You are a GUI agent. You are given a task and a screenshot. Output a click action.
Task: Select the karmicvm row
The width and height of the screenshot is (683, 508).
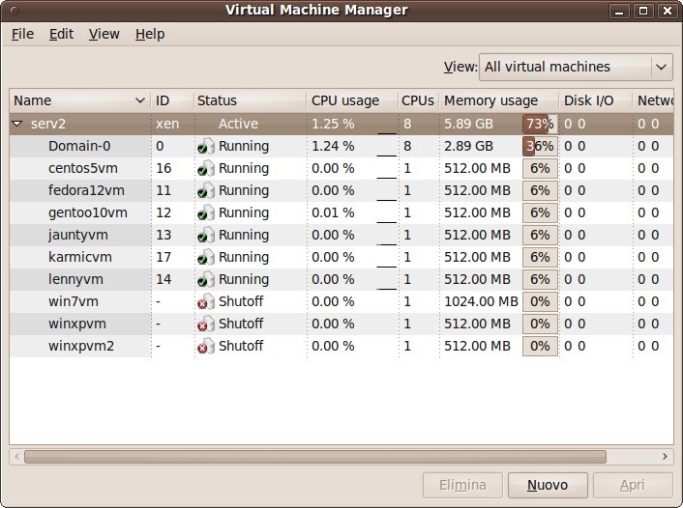pos(341,257)
